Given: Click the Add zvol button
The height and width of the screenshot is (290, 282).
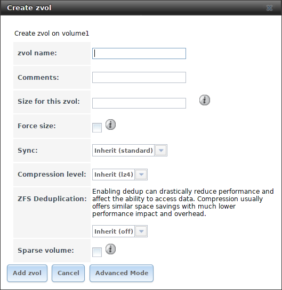Looking at the screenshot, I should click(27, 273).
